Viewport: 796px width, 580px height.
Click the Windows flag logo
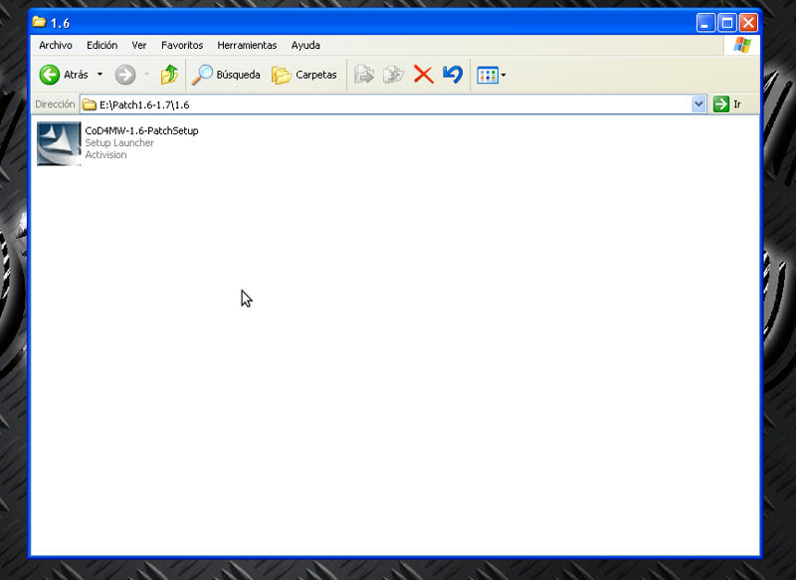741,45
